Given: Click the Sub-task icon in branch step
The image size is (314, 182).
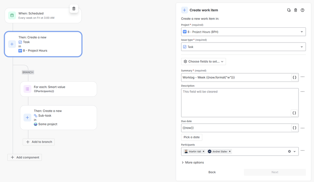Looking at the screenshot, I should point(36,116).
